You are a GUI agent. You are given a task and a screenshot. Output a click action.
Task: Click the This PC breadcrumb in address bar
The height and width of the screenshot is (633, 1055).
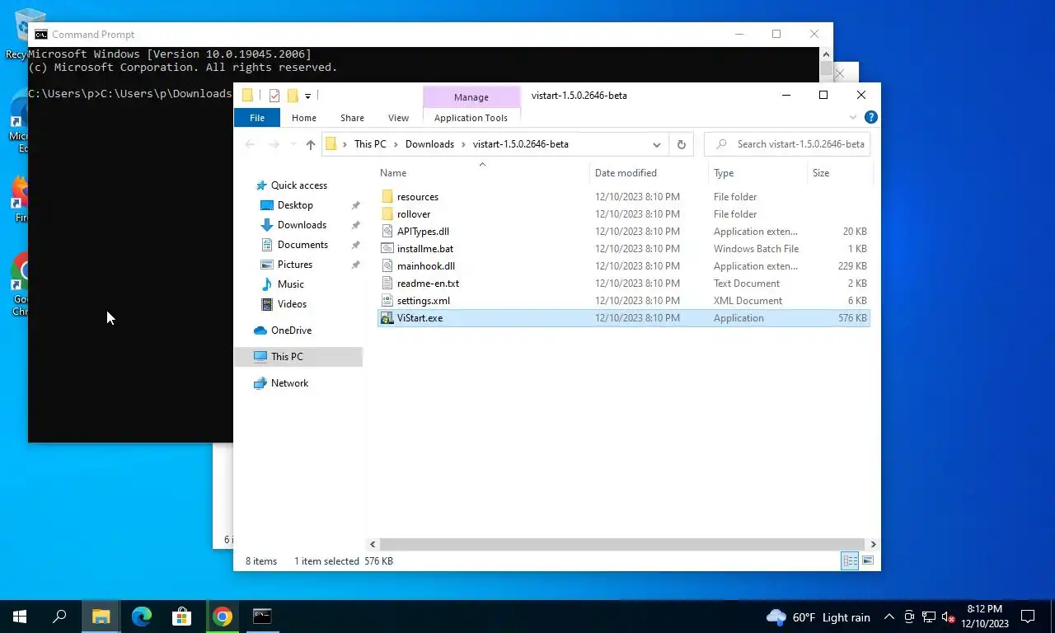point(370,144)
